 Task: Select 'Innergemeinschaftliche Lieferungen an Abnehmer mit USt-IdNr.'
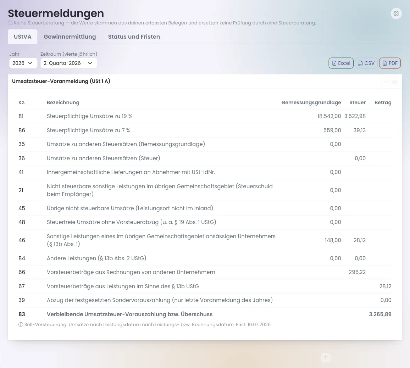(x=131, y=172)
